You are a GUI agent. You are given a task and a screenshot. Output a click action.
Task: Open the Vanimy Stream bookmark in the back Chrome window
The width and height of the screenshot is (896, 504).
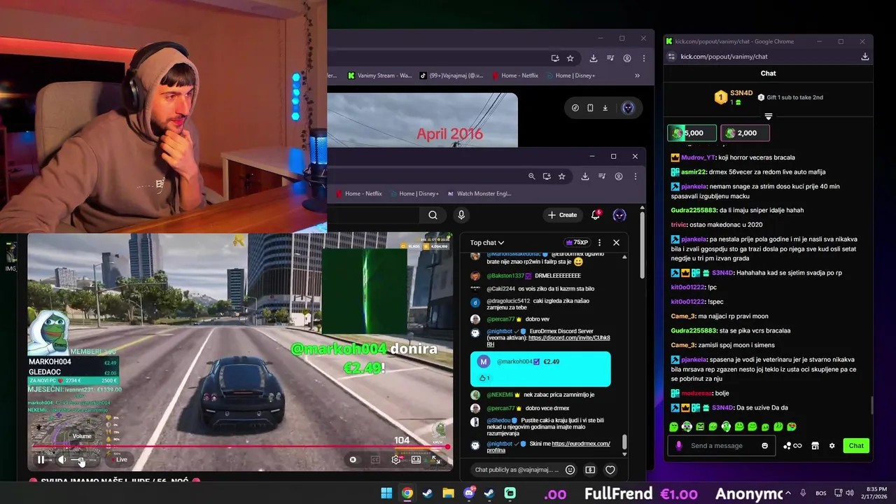coord(379,76)
